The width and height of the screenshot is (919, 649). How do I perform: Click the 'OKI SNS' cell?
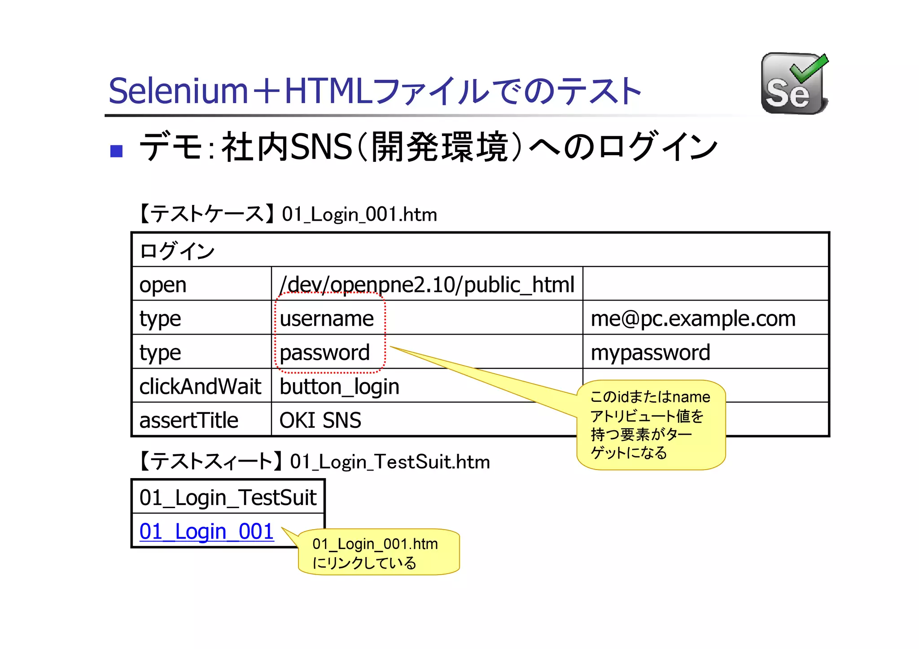click(427, 419)
